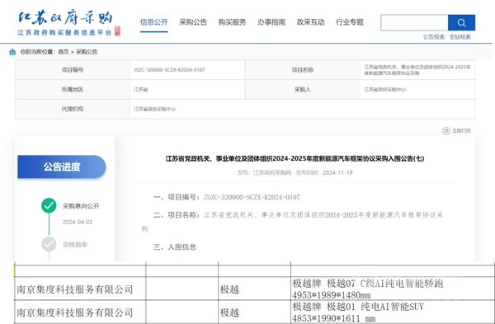Click the date 2024-04-02 in progress timeline

pyautogui.click(x=78, y=222)
